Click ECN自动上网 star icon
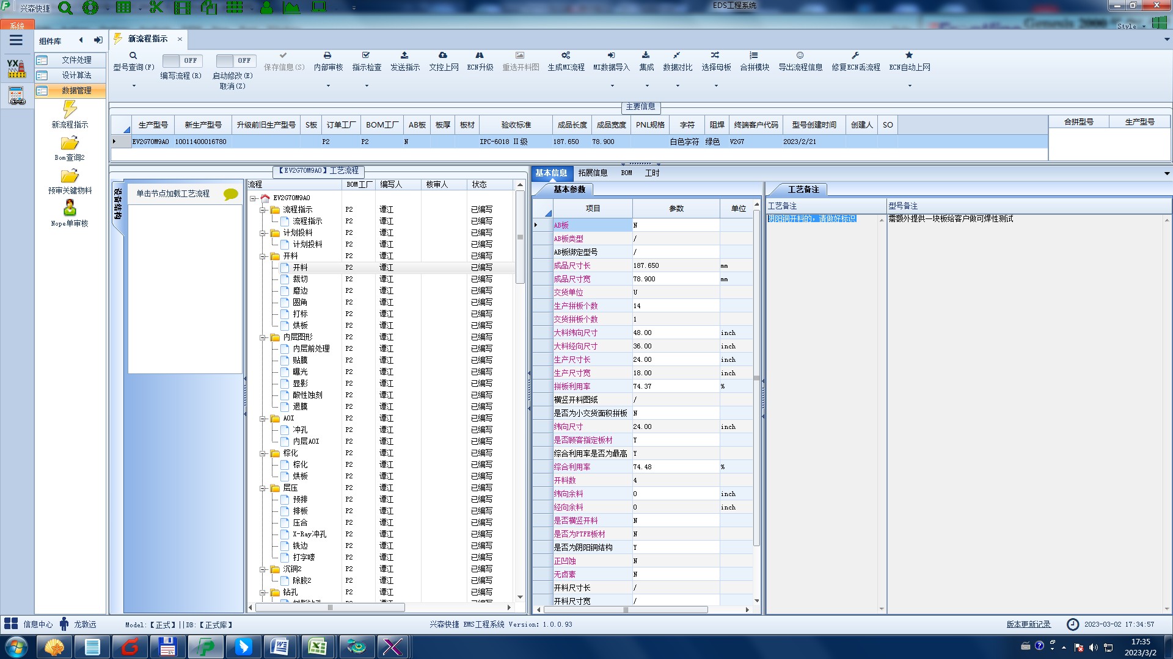Screen dimensions: 1173x659 pos(909,56)
